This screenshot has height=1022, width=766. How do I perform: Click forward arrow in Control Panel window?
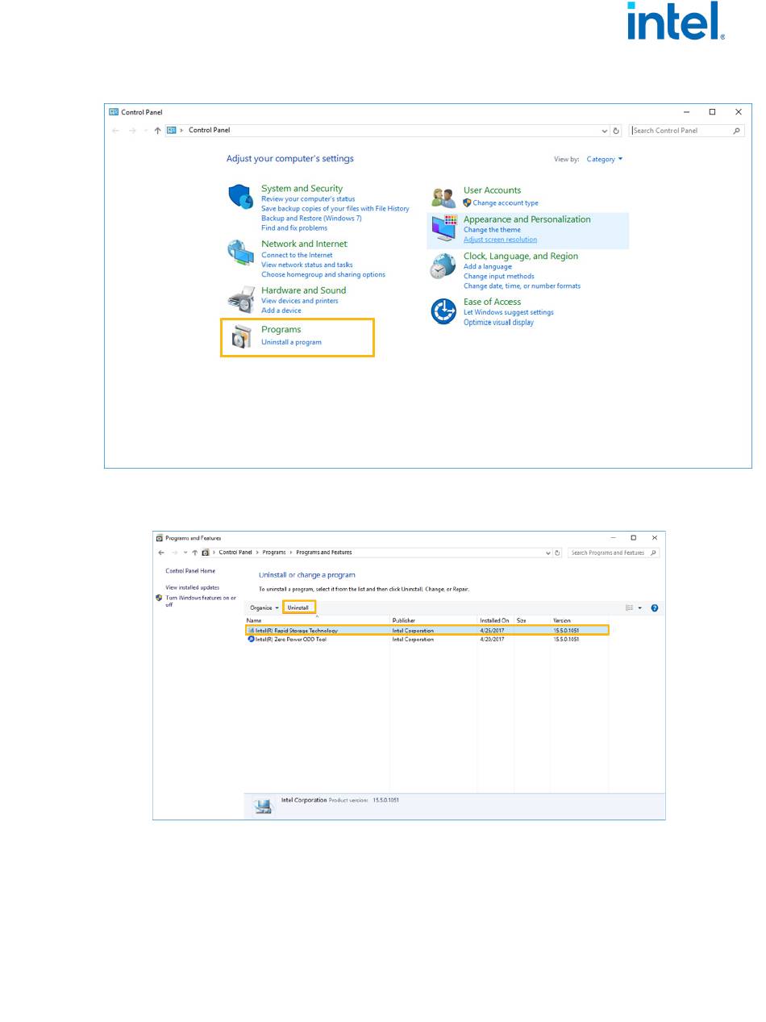(x=132, y=131)
